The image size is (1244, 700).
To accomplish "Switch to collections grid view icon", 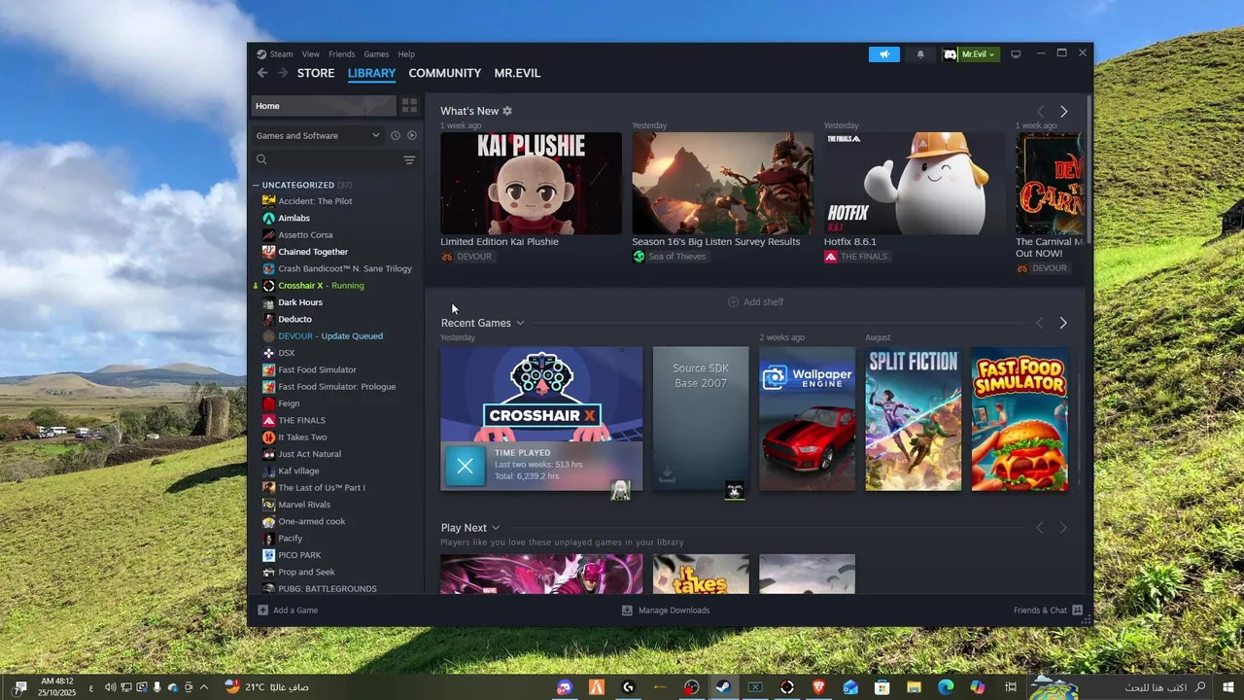I will (x=409, y=106).
